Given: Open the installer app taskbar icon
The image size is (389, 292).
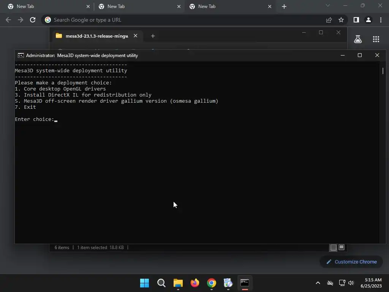Looking at the screenshot, I should (228, 283).
